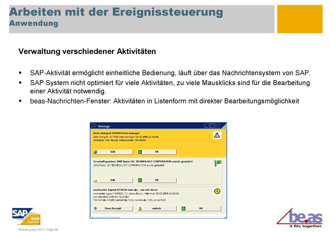Open Edit for the item changed message

[x=113, y=152]
